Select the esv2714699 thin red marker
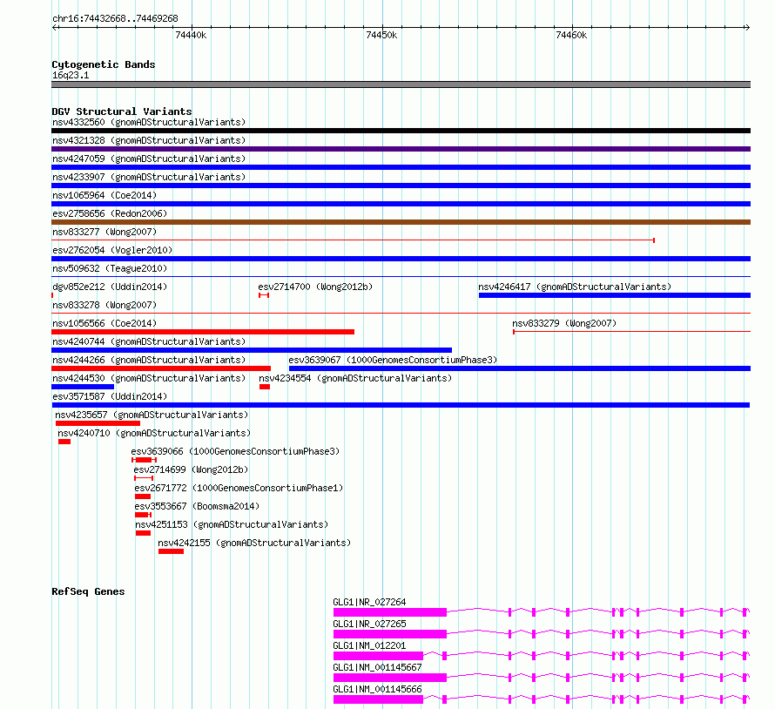 [x=144, y=478]
